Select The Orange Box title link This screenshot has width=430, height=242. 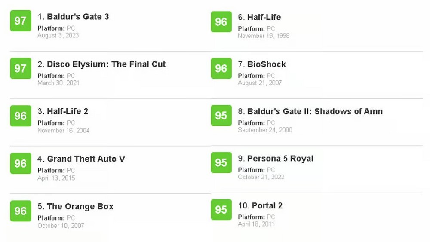coord(80,206)
